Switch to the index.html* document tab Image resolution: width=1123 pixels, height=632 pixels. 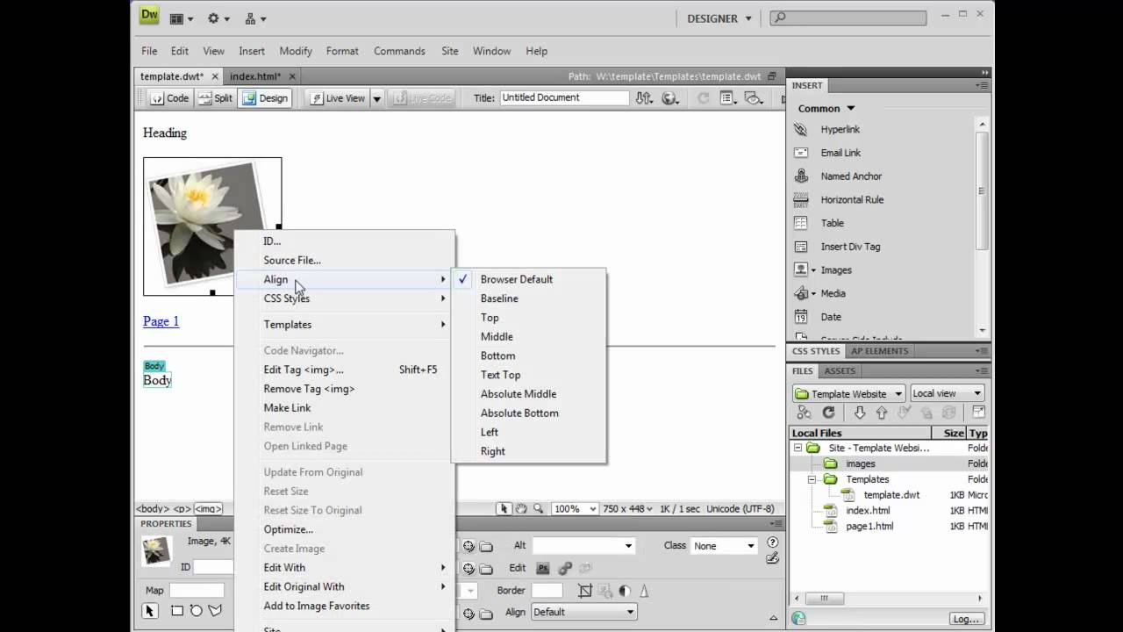pos(255,76)
